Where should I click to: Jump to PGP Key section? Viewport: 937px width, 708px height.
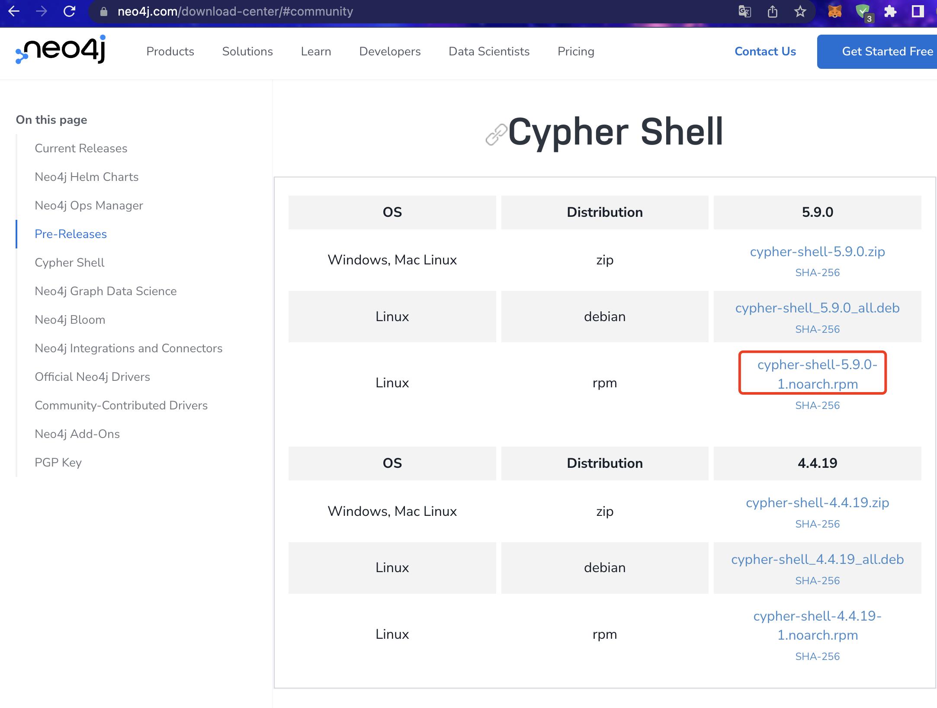coord(58,463)
